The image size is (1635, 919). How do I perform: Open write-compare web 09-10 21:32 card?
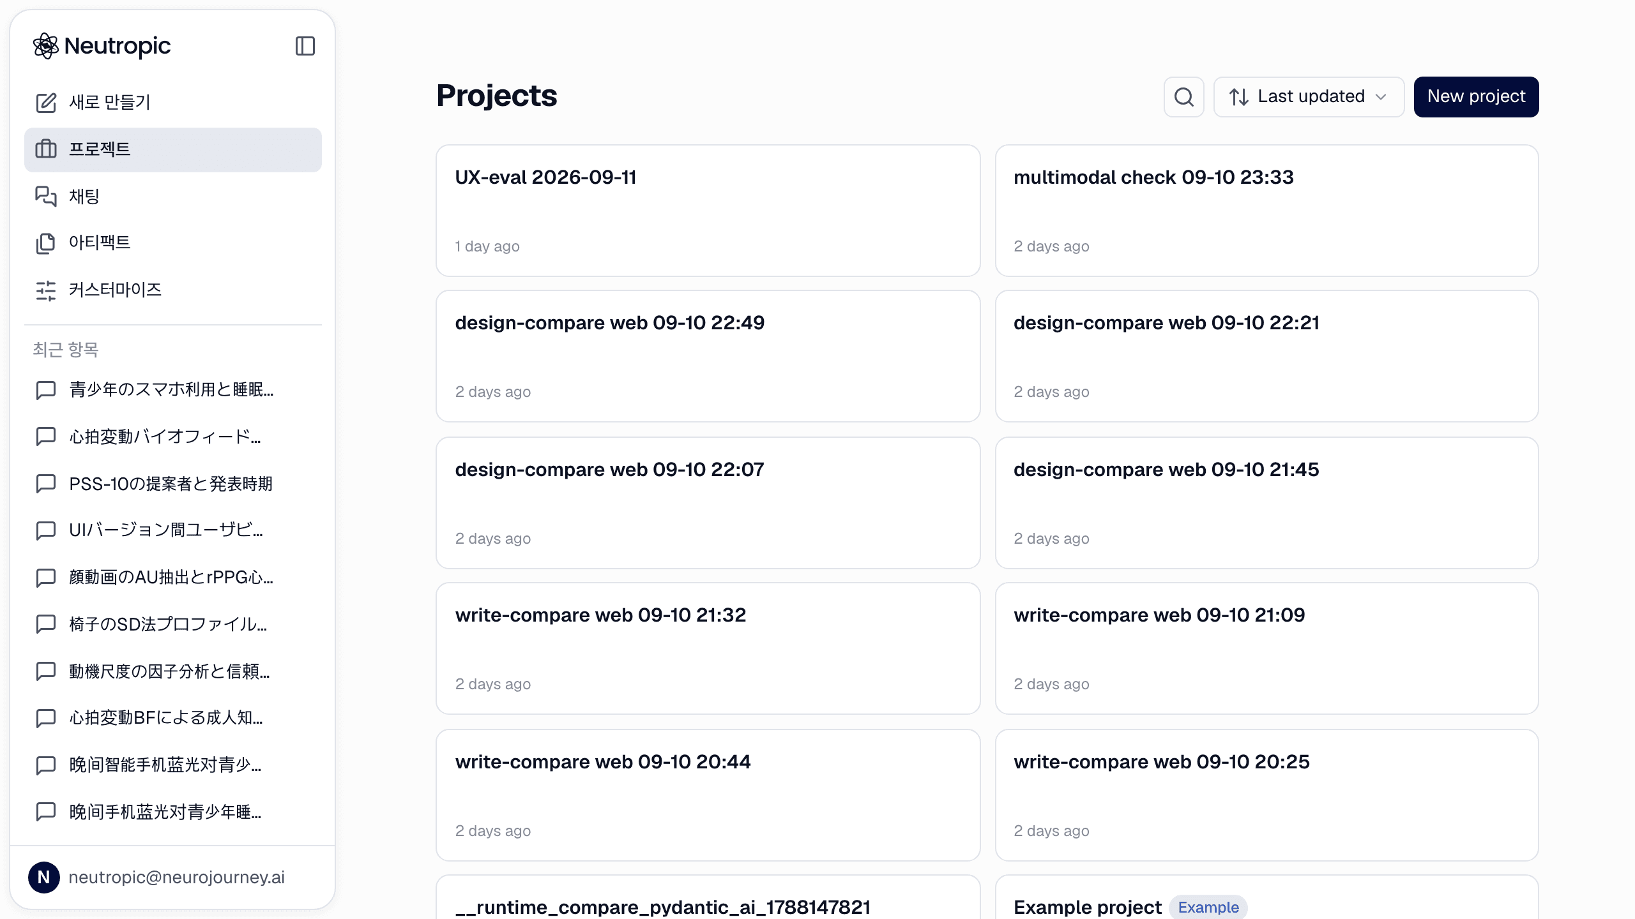(x=708, y=648)
